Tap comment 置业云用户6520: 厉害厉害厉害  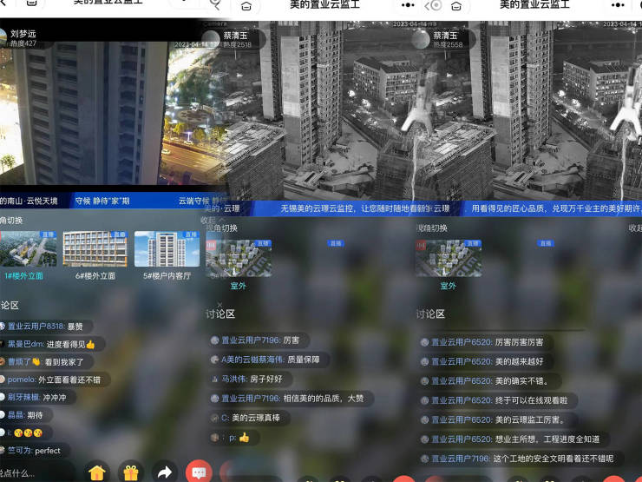(x=486, y=342)
